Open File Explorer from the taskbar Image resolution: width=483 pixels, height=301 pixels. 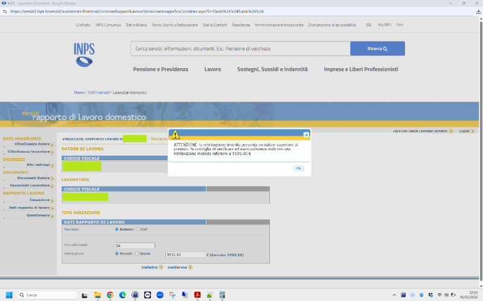(x=97, y=295)
